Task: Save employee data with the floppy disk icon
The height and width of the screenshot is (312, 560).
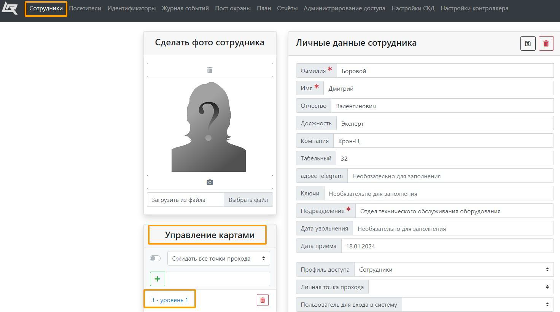Action: point(528,43)
